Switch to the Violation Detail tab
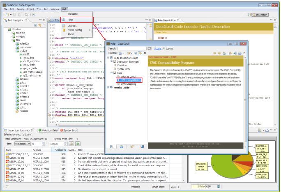The height and width of the screenshot is (192, 281). (x=48, y=130)
